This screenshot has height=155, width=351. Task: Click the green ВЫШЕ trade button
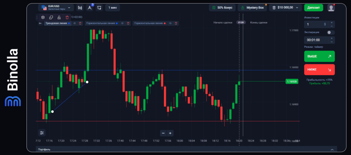pos(319,56)
